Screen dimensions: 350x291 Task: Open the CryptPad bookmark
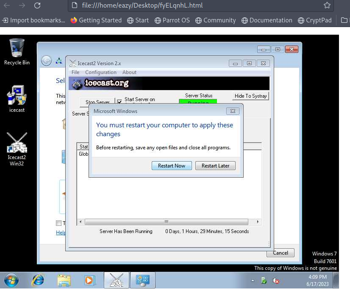tap(315, 20)
